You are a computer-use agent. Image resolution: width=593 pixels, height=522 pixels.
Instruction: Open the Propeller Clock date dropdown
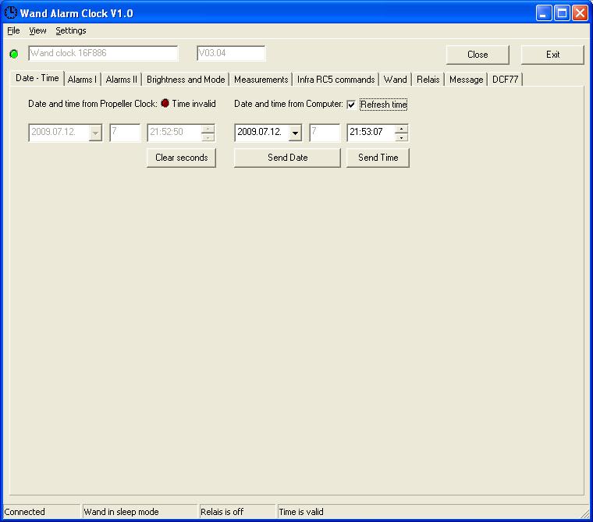[x=95, y=133]
